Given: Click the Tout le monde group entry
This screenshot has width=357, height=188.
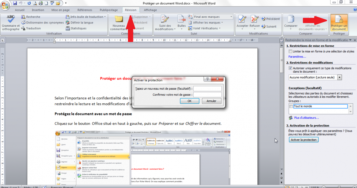Looking at the screenshot, I should (x=320, y=106).
